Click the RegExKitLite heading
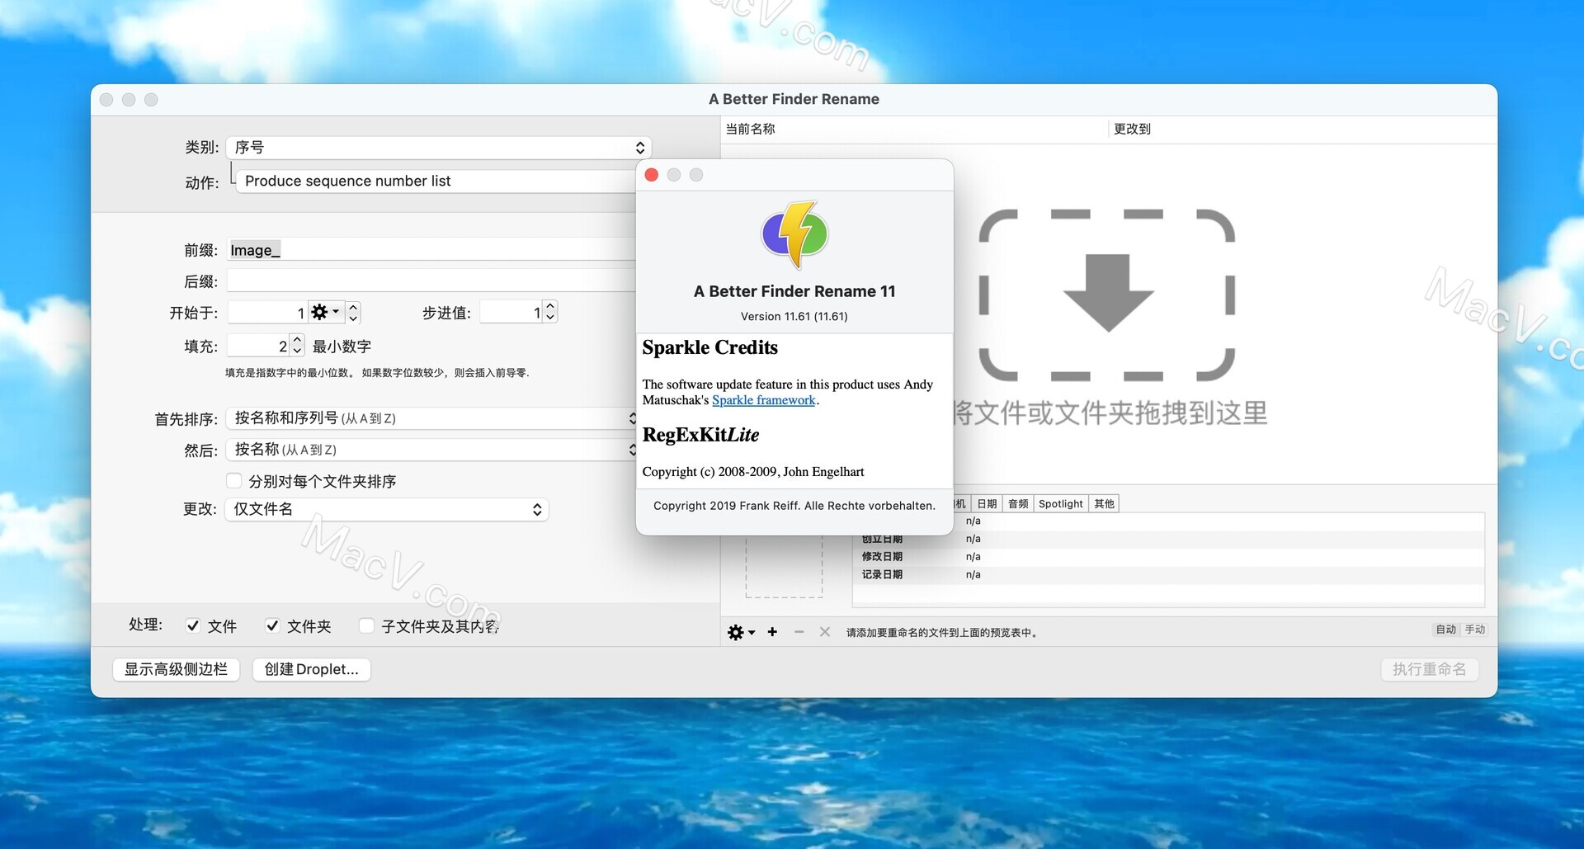1584x849 pixels. 700,435
